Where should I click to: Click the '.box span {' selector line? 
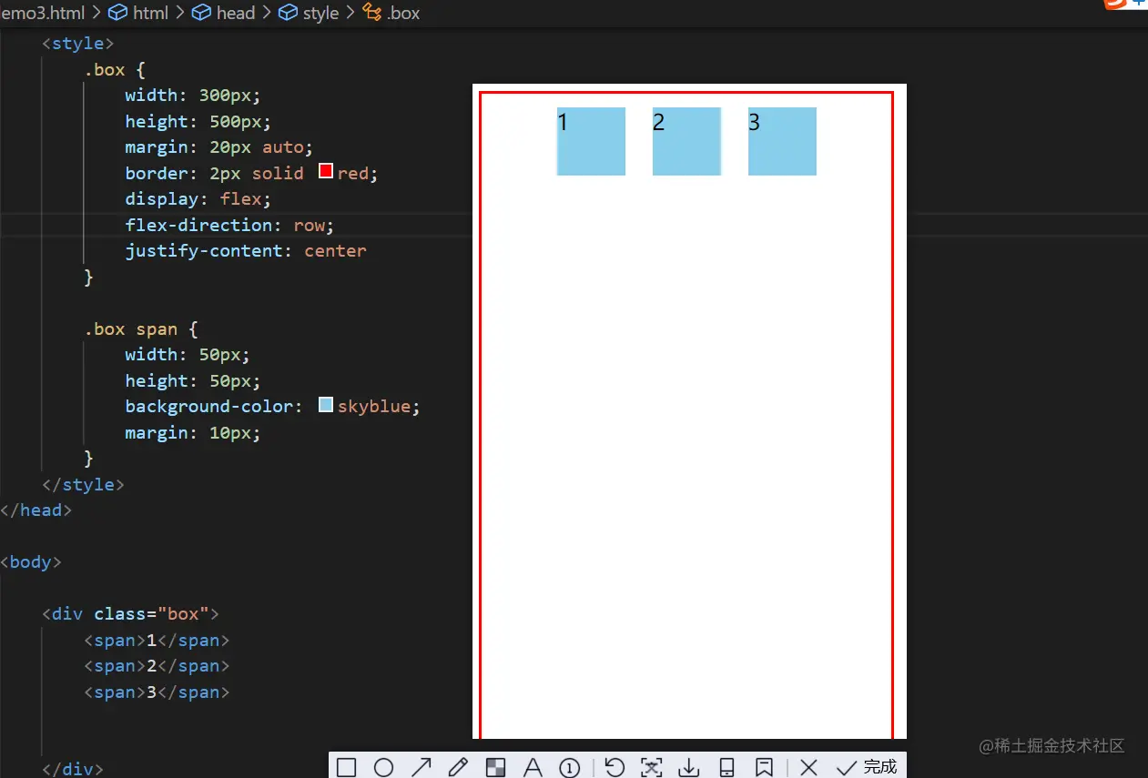[x=141, y=328]
